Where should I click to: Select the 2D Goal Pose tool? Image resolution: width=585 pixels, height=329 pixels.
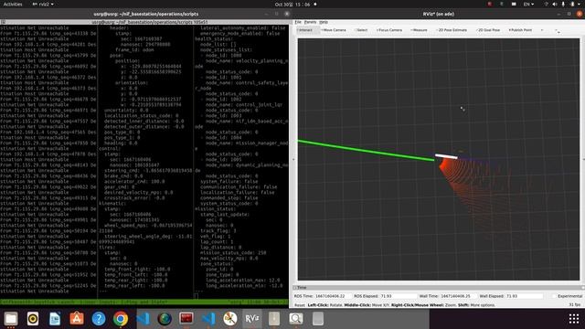488,30
